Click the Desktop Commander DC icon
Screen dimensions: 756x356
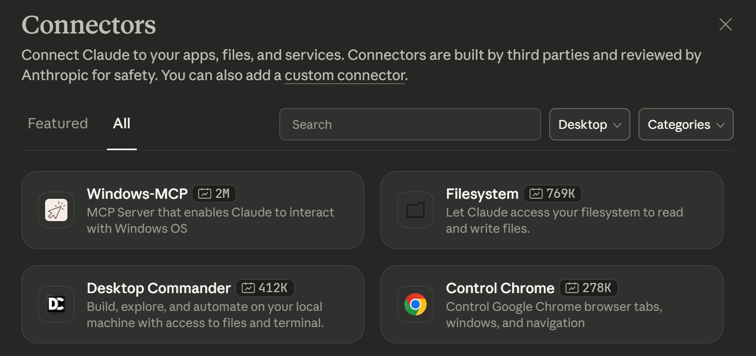pos(56,304)
